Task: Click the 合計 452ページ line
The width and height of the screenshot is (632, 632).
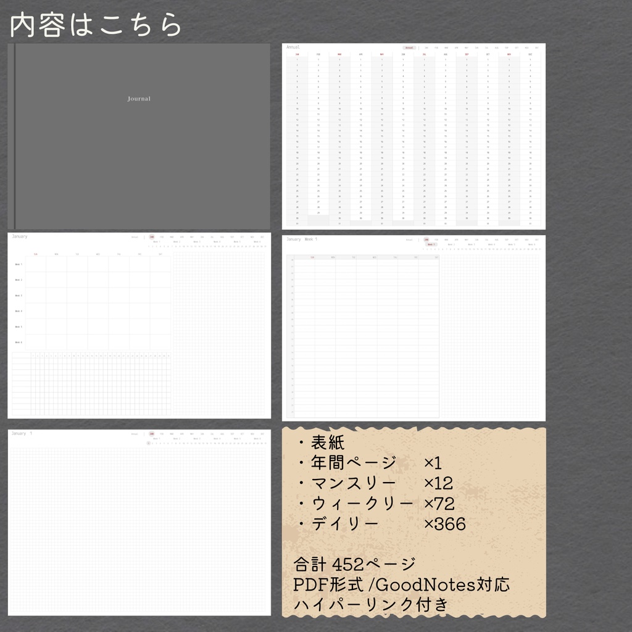Action: pos(354,564)
